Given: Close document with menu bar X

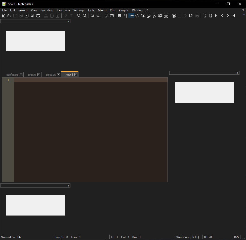Looking at the screenshot, I should coord(243,10).
